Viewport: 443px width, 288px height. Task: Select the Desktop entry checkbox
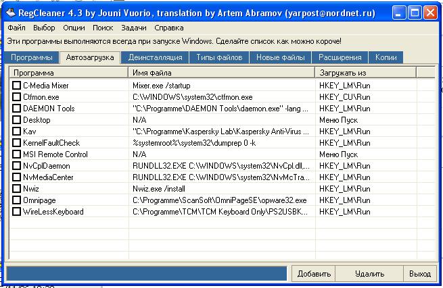point(17,120)
